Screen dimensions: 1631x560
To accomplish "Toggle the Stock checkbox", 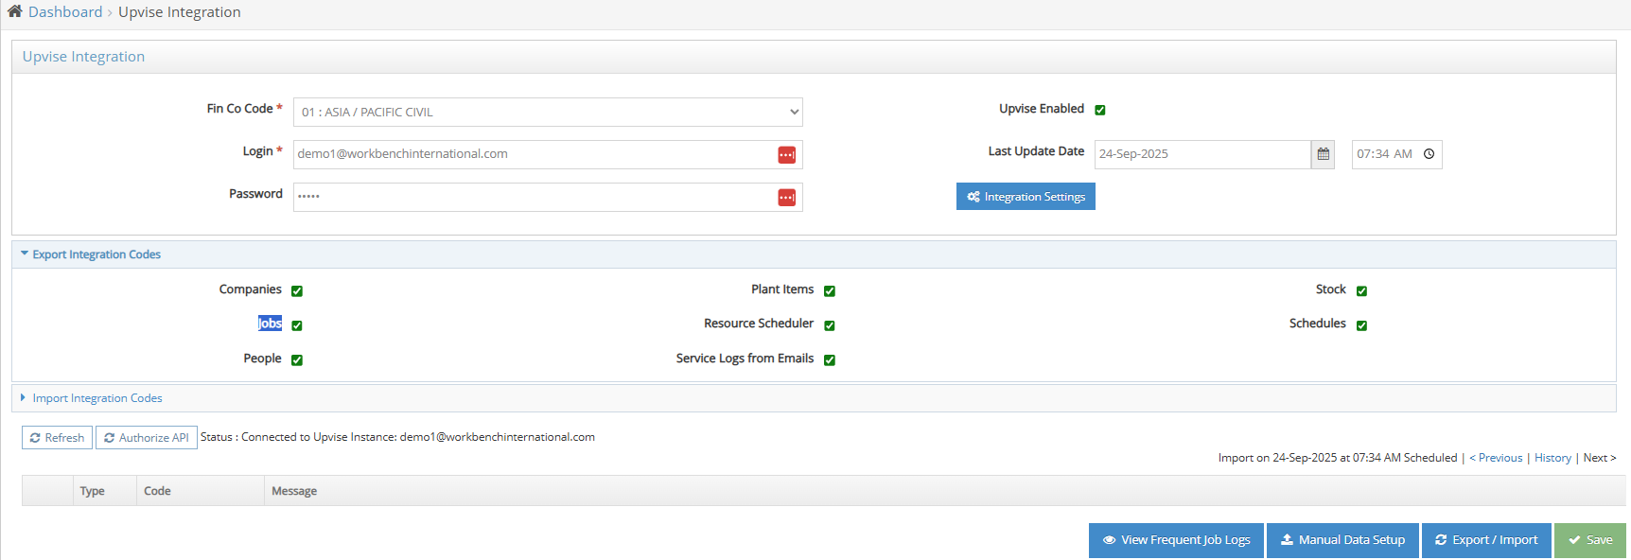I will pyautogui.click(x=1362, y=290).
